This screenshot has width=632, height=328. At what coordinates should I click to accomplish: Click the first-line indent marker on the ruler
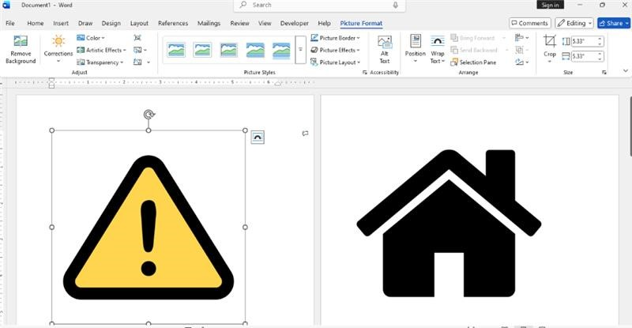pos(51,80)
